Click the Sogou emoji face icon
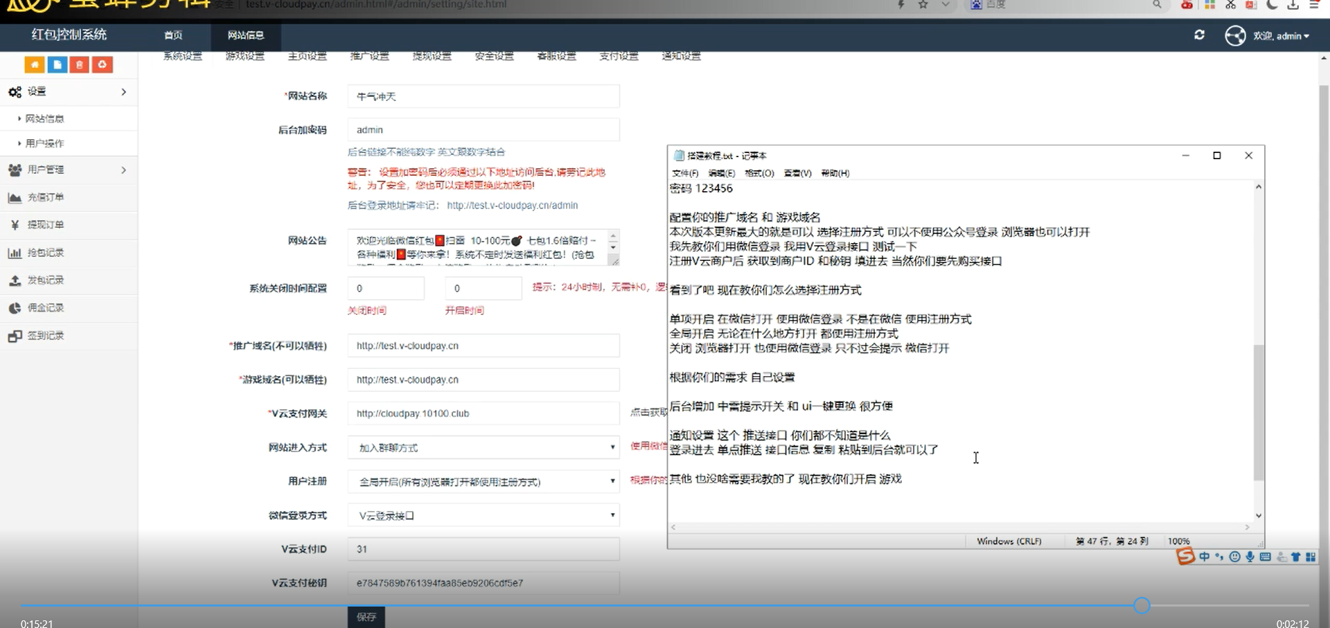The height and width of the screenshot is (628, 1330). pyautogui.click(x=1234, y=557)
